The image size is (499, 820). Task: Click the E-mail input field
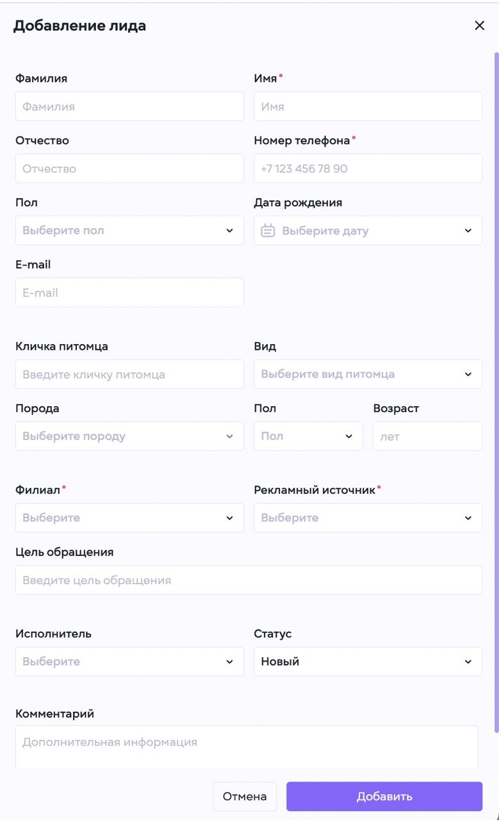pos(129,293)
